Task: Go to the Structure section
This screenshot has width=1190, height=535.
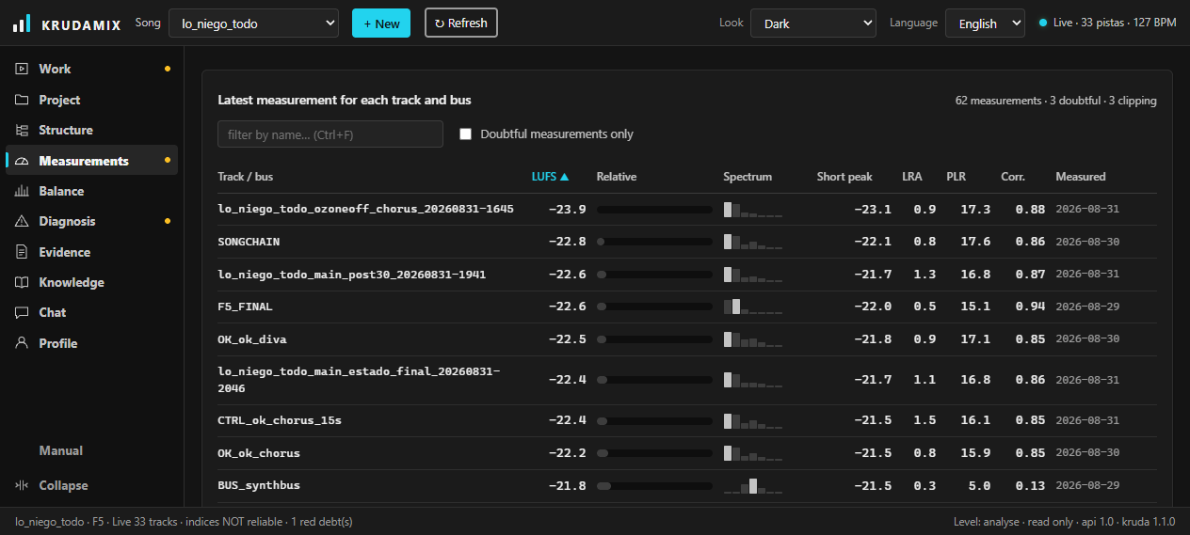Action: [x=91, y=130]
